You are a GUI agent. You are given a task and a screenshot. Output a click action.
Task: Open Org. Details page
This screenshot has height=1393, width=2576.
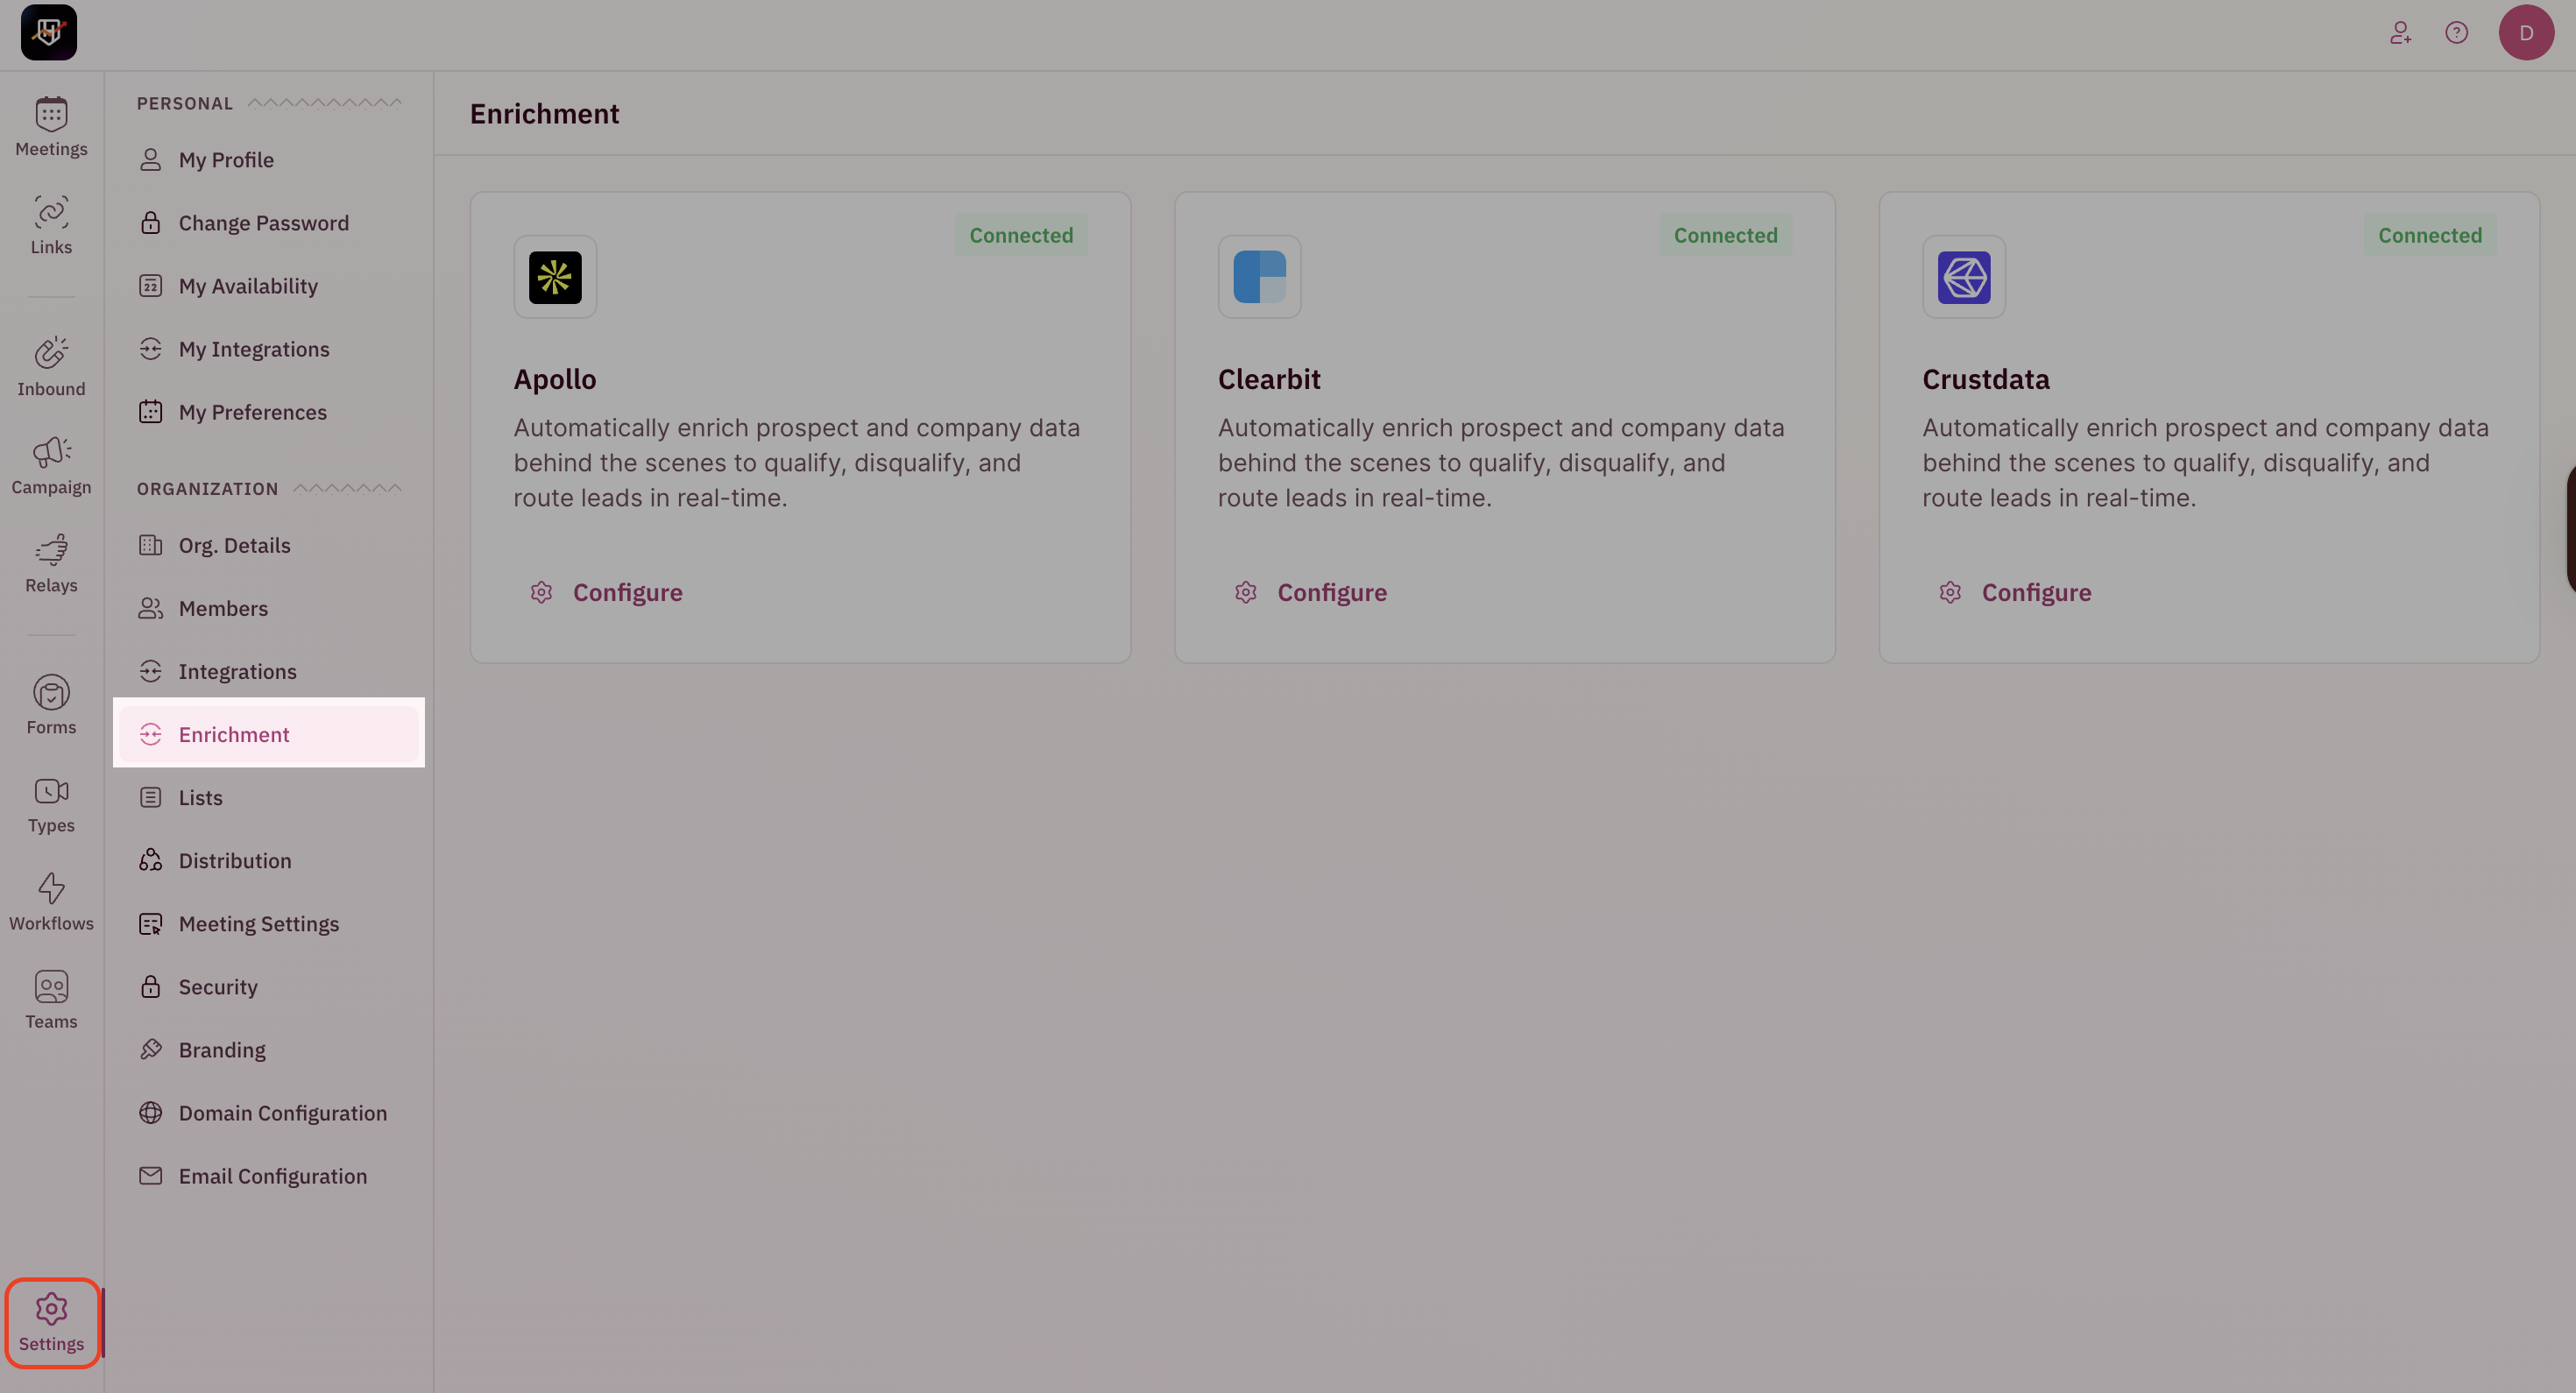(269, 545)
